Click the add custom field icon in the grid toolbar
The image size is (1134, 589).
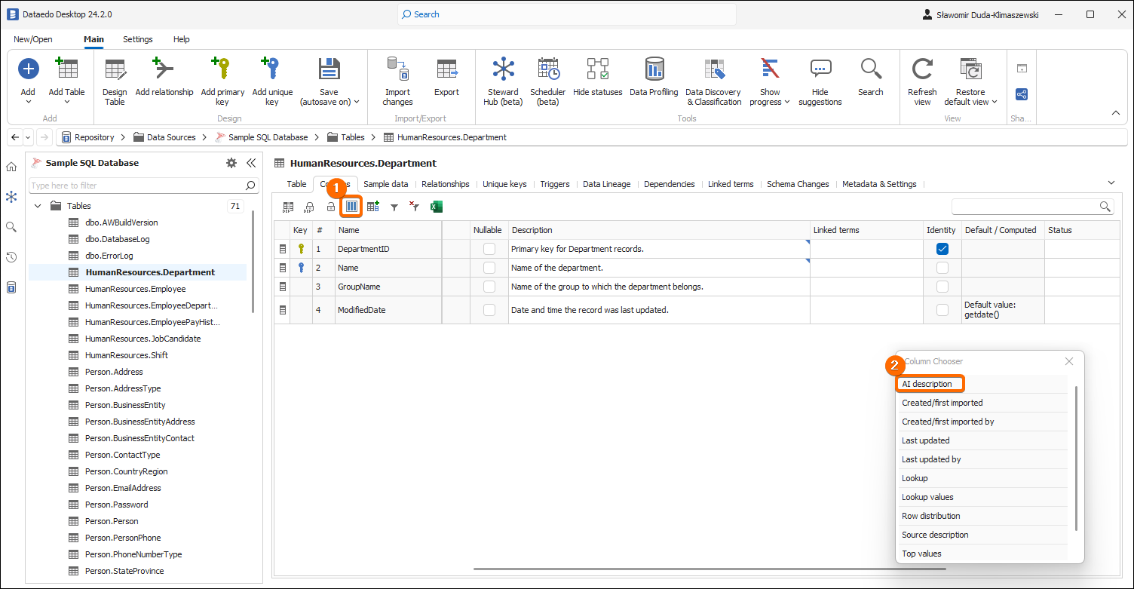click(x=372, y=206)
